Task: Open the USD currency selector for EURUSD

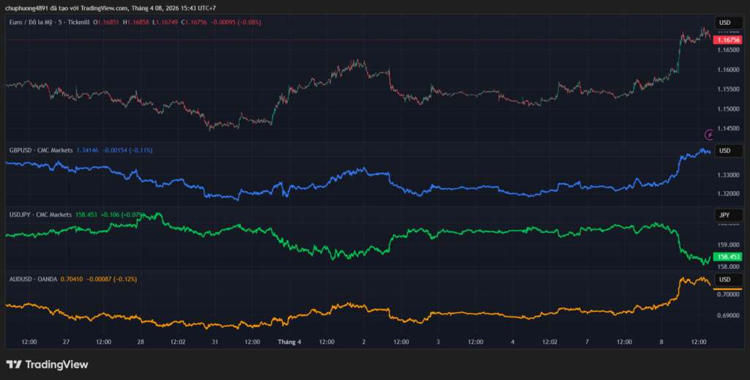Action: pos(727,23)
